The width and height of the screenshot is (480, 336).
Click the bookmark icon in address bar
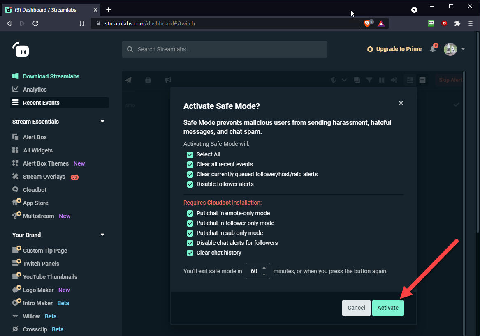click(82, 23)
